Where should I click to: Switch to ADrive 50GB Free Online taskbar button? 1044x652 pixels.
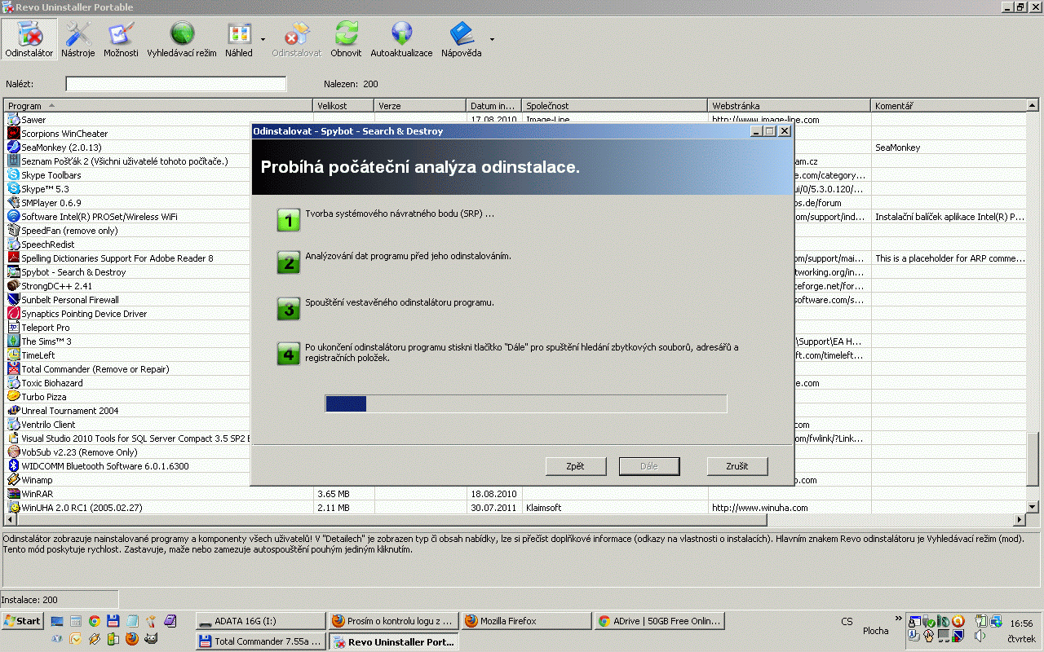[x=659, y=621]
